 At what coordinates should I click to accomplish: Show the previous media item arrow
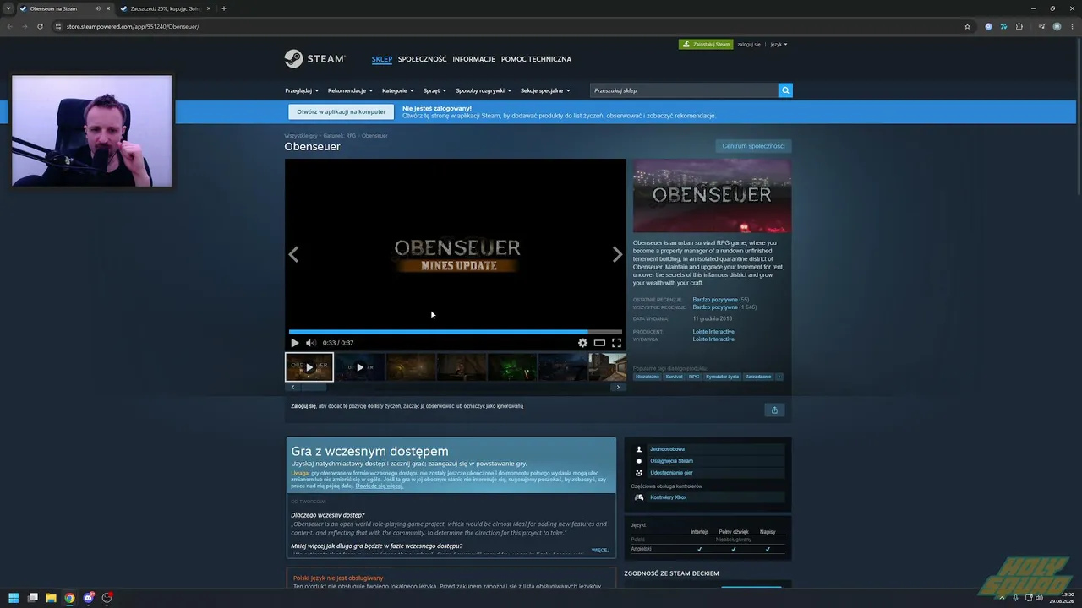click(293, 254)
